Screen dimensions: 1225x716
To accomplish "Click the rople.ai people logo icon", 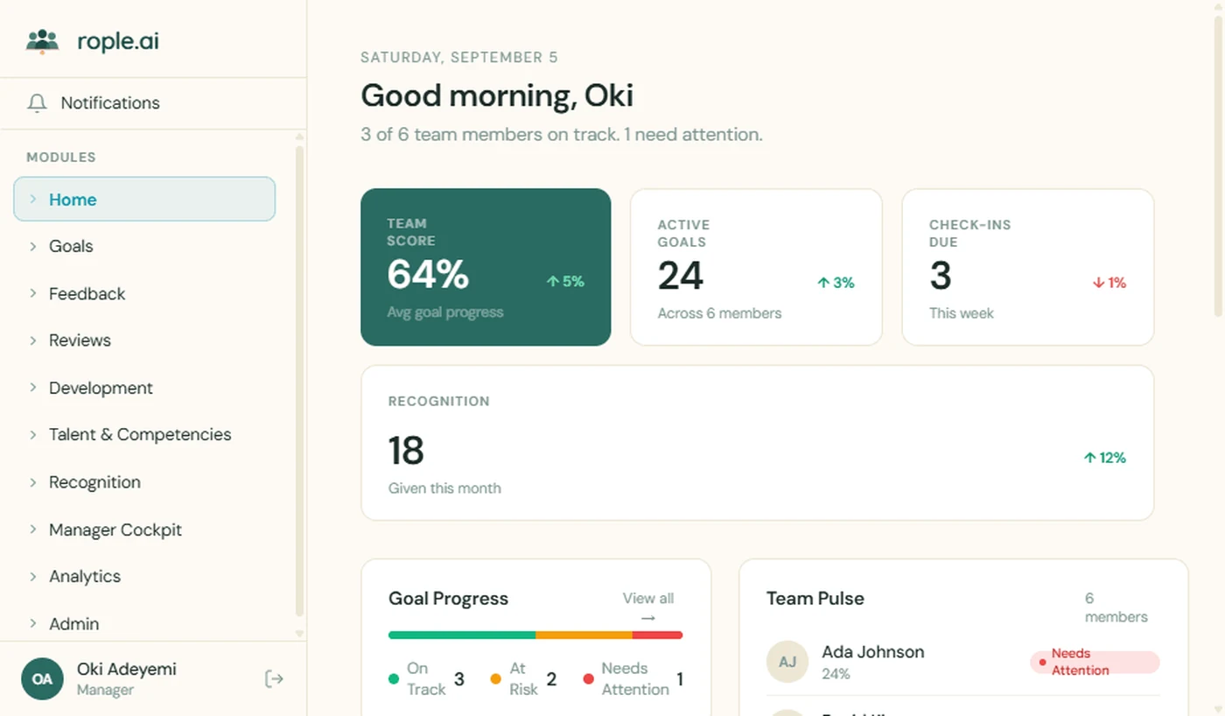I will (x=42, y=41).
